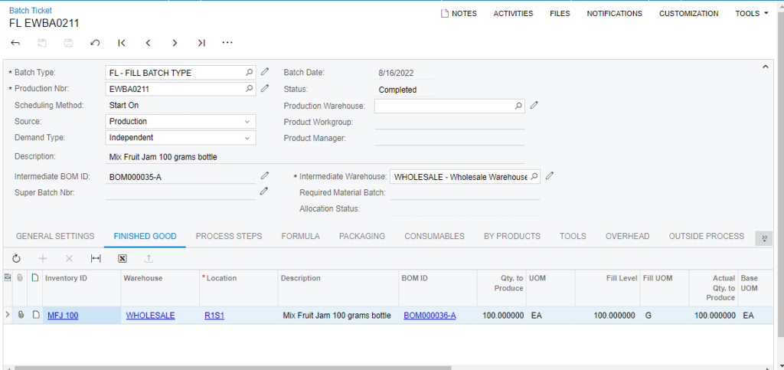Show more tabs with the double chevron

[x=764, y=238]
